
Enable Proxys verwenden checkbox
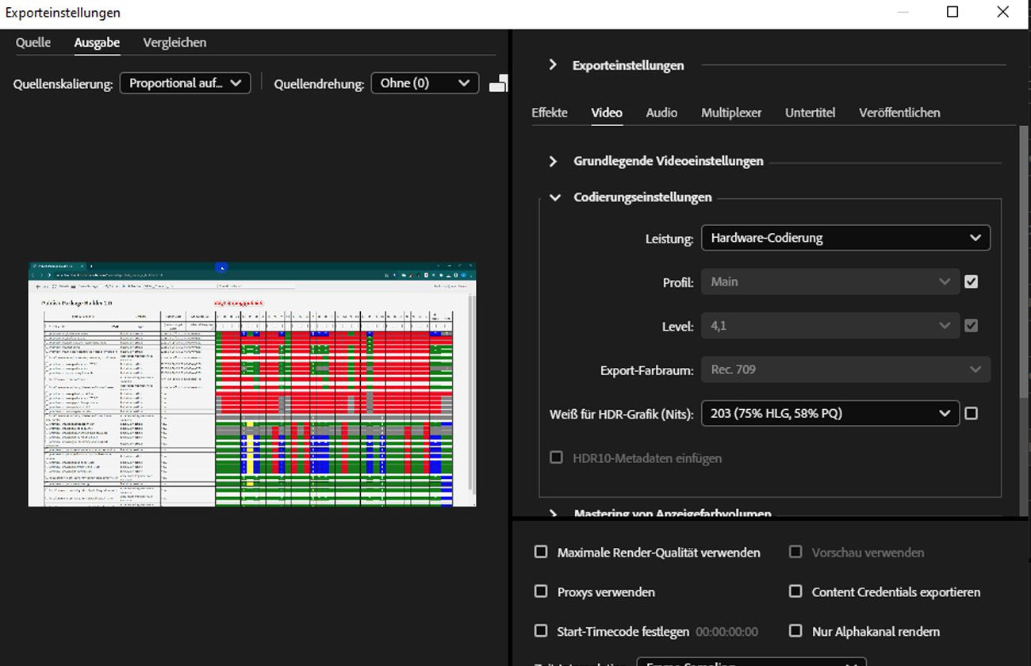click(x=541, y=591)
